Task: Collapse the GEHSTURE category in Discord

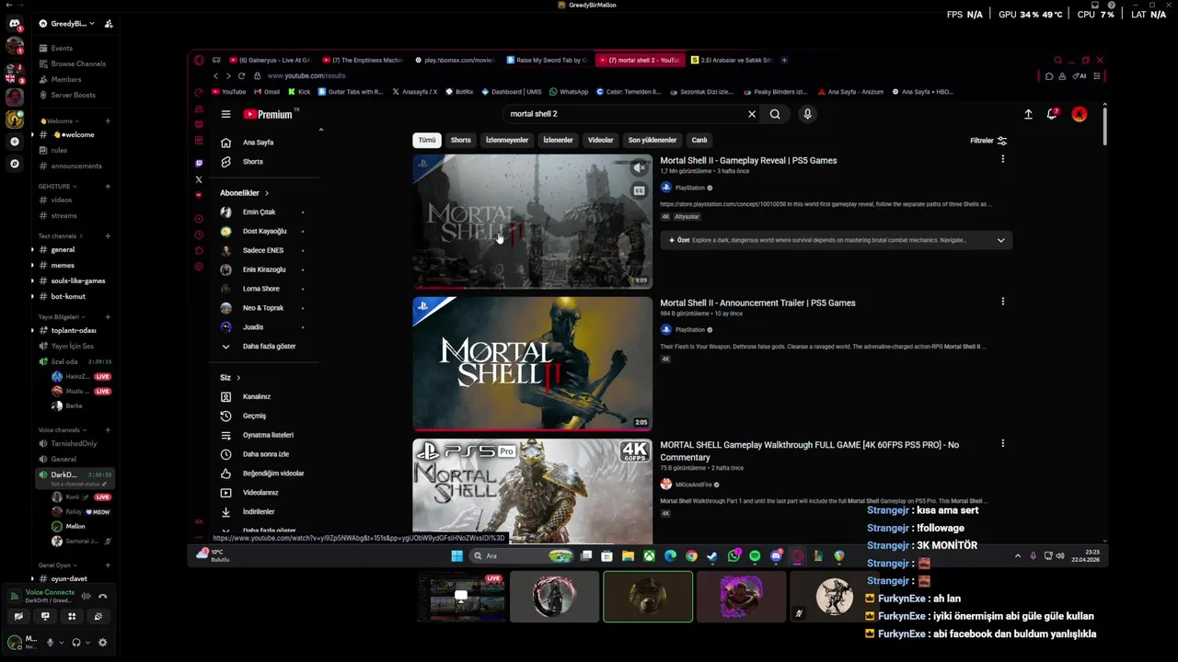Action: pyautogui.click(x=56, y=187)
